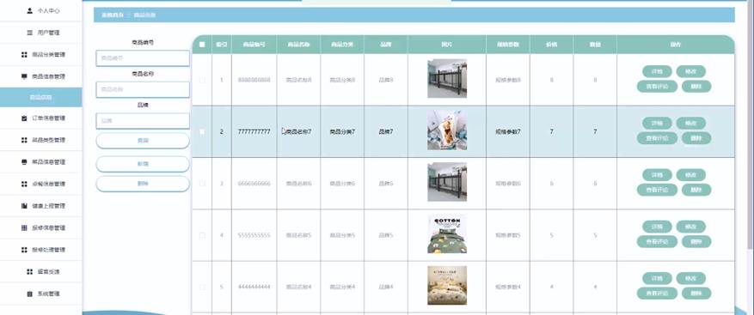This screenshot has width=754, height=315.
Task: Click the clipboard icon beside 订单信息管理
Action: (x=25, y=118)
